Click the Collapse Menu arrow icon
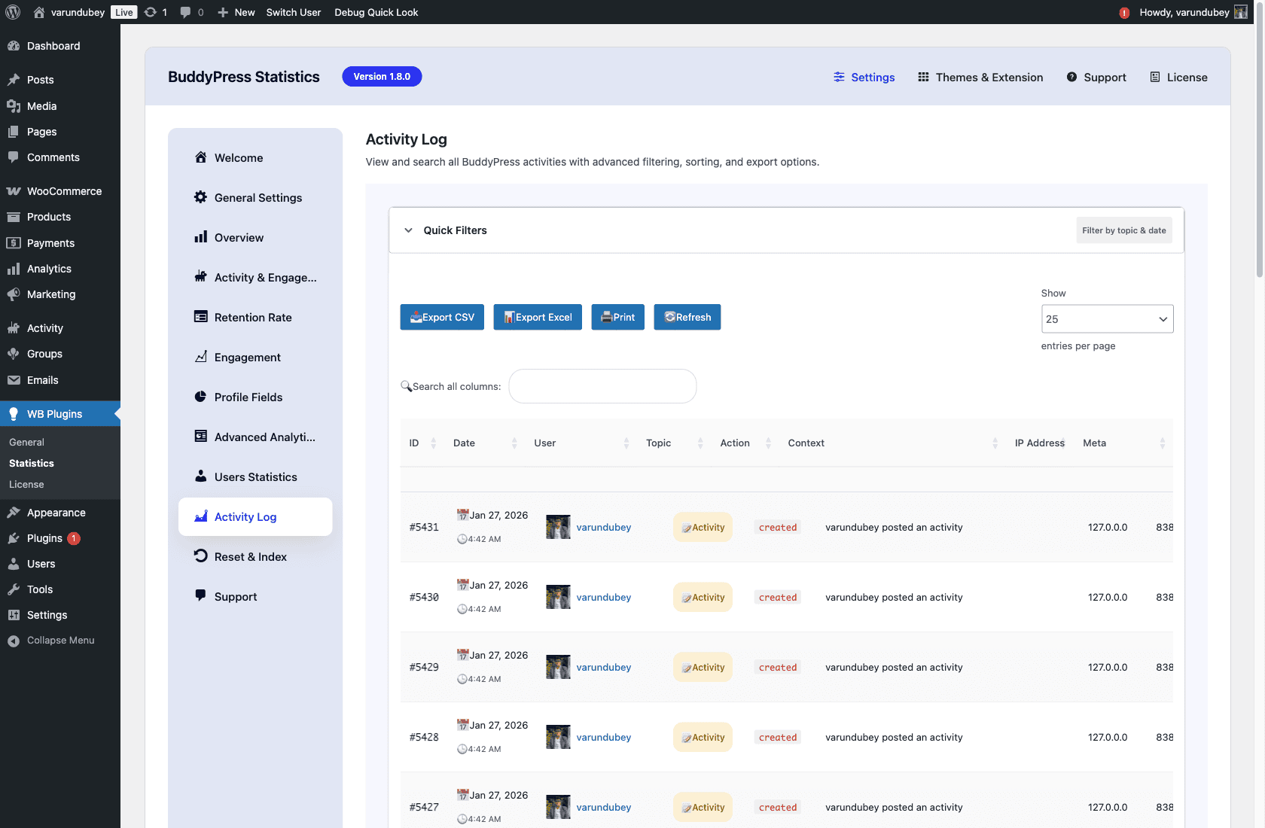1265x828 pixels. [14, 641]
